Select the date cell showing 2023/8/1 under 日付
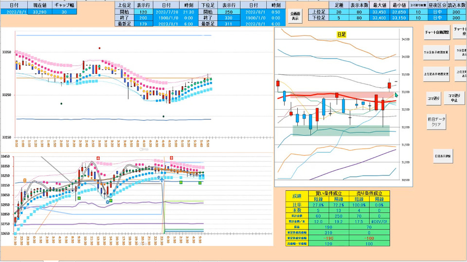The width and height of the screenshot is (467, 262). (x=14, y=12)
